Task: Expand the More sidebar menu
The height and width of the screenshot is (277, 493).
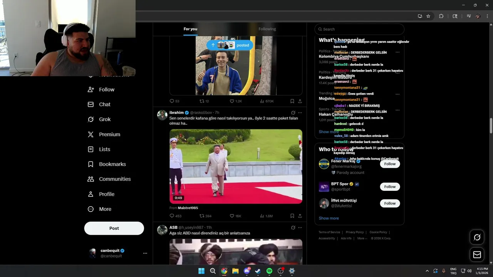Action: [x=99, y=209]
